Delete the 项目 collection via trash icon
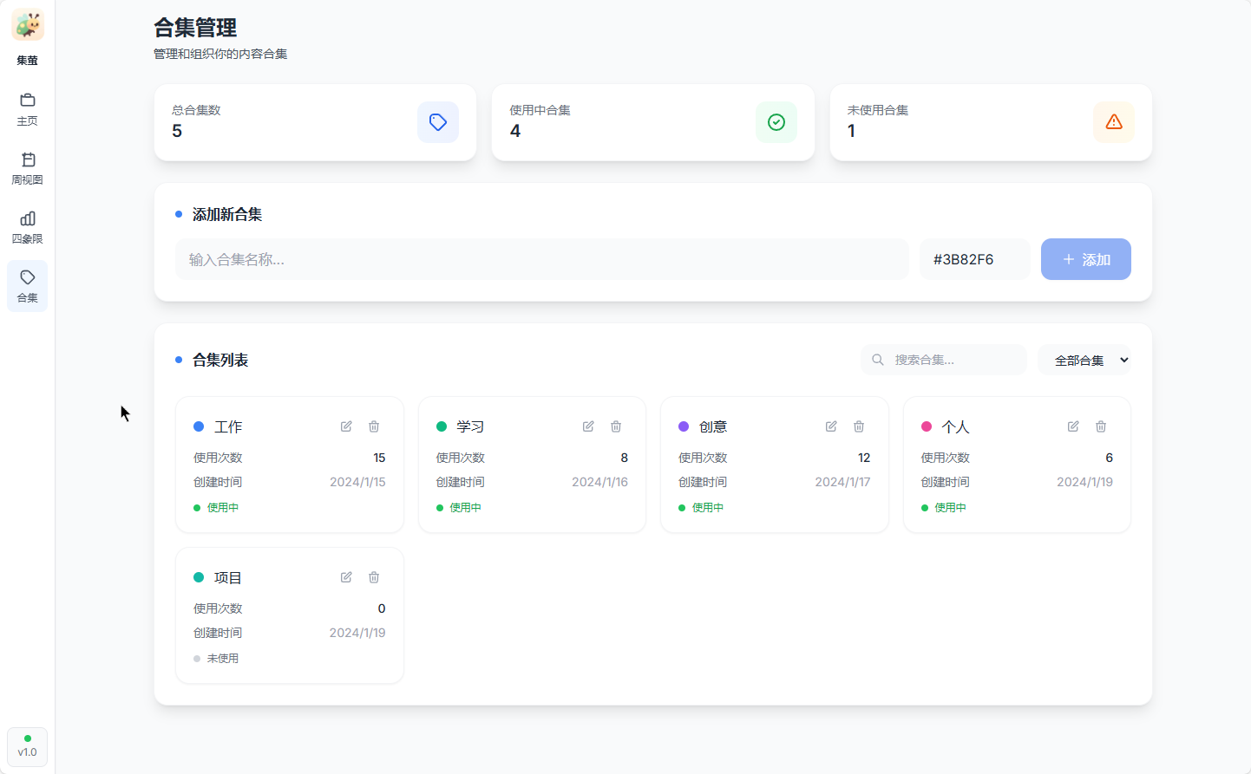The width and height of the screenshot is (1251, 774). (374, 577)
